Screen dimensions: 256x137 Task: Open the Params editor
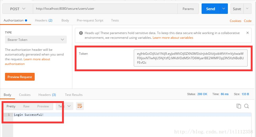pyautogui.click(x=188, y=9)
